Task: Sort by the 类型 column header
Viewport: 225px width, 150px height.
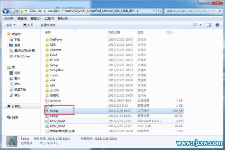Action: coord(141,32)
